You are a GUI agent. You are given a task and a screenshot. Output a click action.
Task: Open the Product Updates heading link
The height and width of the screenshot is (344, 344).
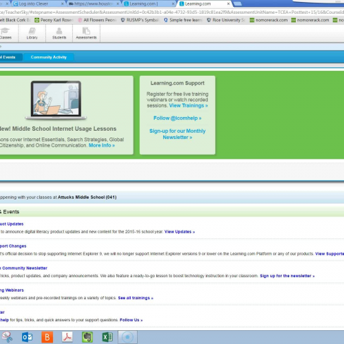click(12, 224)
